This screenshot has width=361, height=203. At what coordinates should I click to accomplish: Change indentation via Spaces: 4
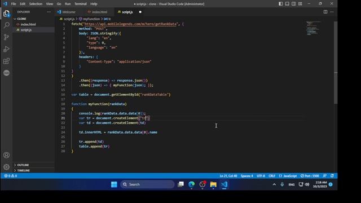(247, 176)
